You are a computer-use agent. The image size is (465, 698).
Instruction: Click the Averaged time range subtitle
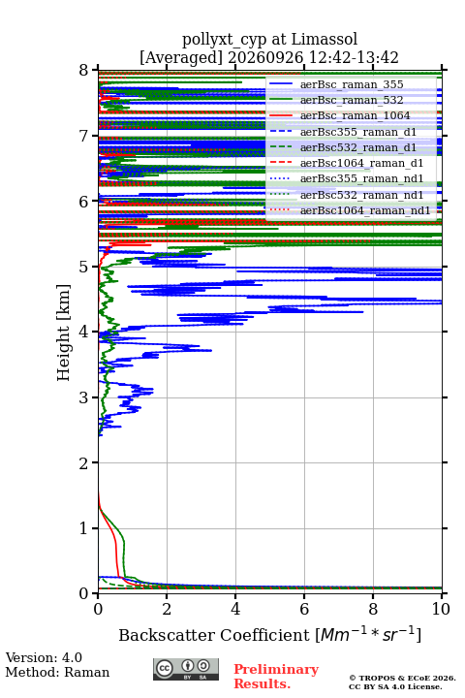pyautogui.click(x=269, y=58)
